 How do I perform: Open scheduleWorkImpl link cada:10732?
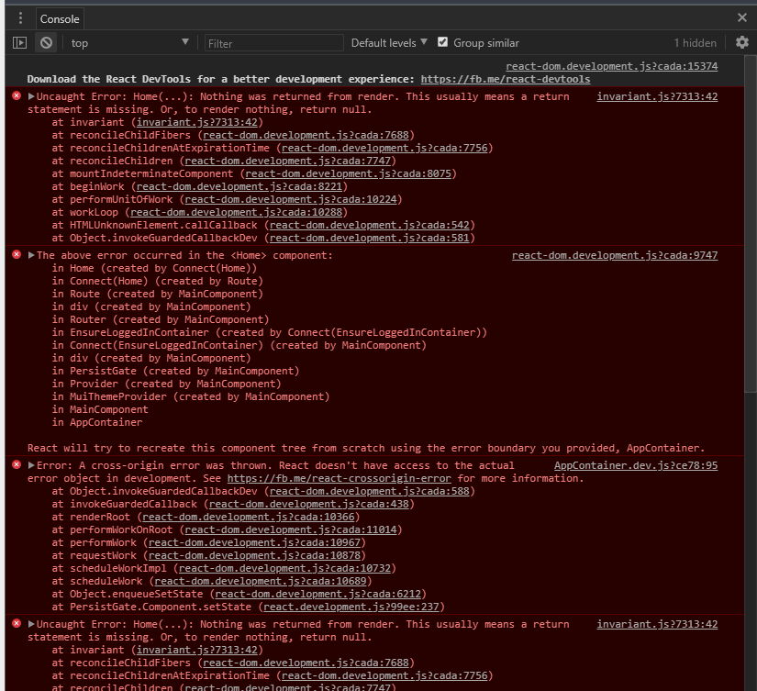[284, 569]
